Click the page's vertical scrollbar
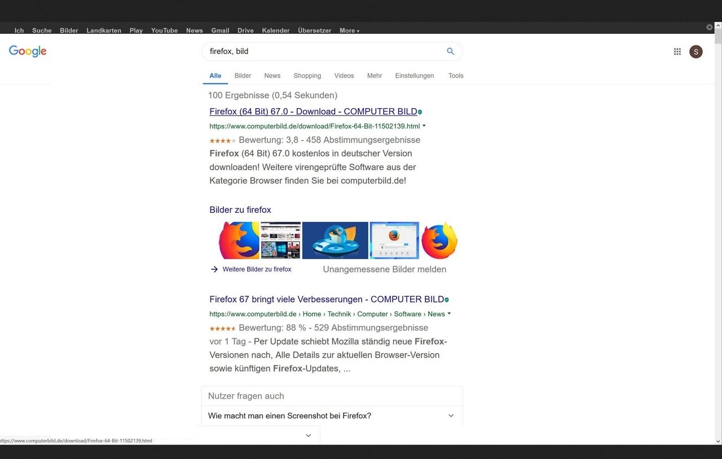The width and height of the screenshot is (722, 459). (717, 225)
